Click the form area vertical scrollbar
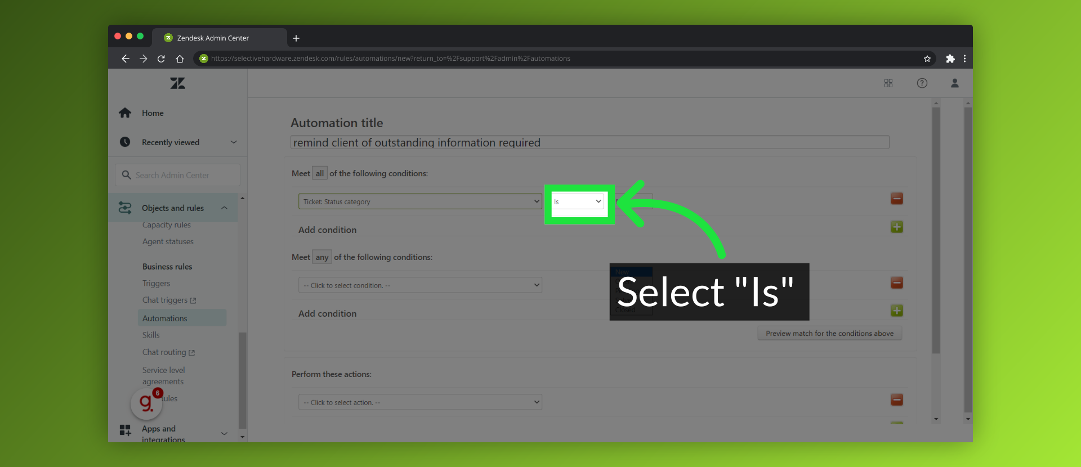1081x467 pixels. click(x=936, y=231)
